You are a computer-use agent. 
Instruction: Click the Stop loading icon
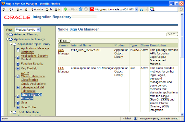(x=86, y=9)
